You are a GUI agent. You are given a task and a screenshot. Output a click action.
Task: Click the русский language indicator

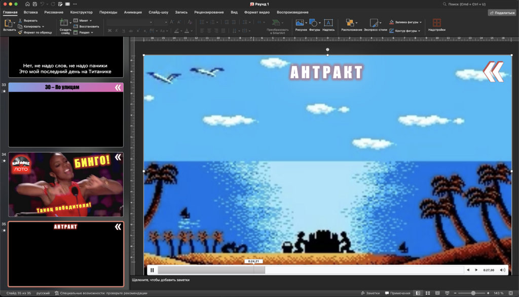(x=43, y=293)
